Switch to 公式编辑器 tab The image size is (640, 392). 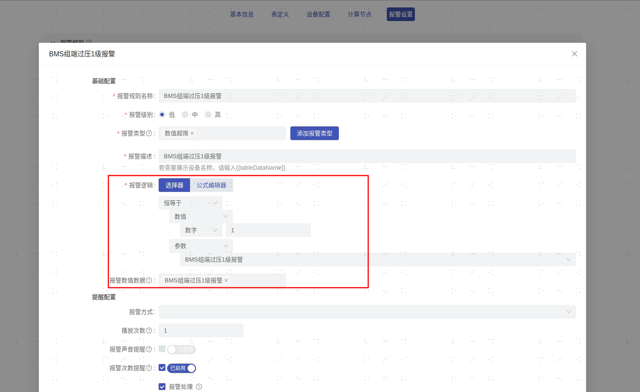pyautogui.click(x=211, y=185)
